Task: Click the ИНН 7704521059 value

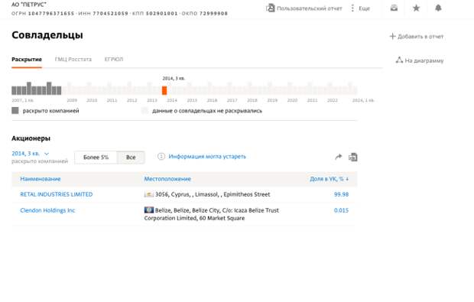Action: tap(111, 14)
